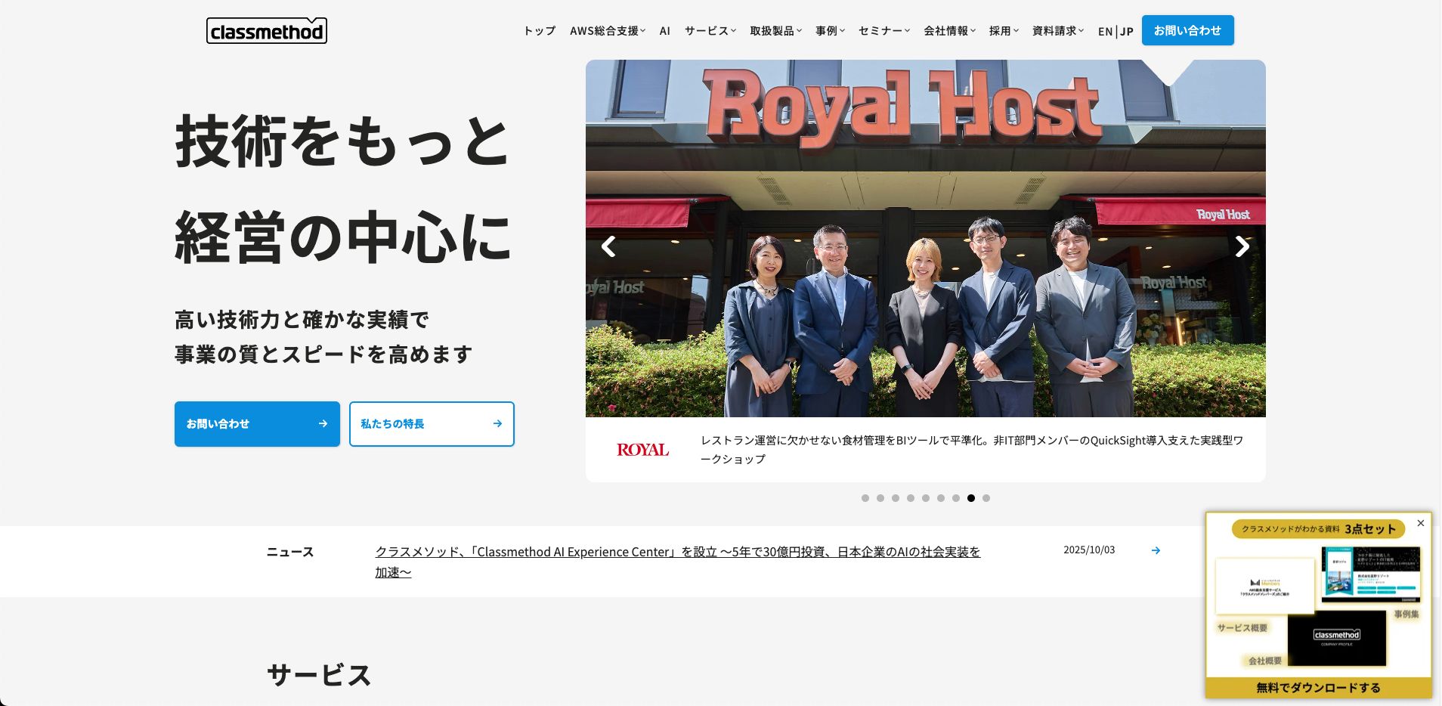Click the classmethod logo in header
This screenshot has height=706, width=1442.
(x=266, y=31)
